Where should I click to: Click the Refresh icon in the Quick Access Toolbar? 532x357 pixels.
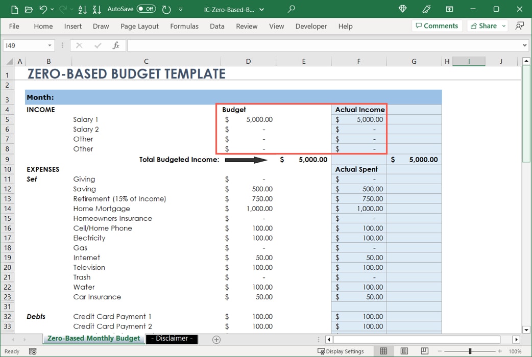click(x=167, y=9)
